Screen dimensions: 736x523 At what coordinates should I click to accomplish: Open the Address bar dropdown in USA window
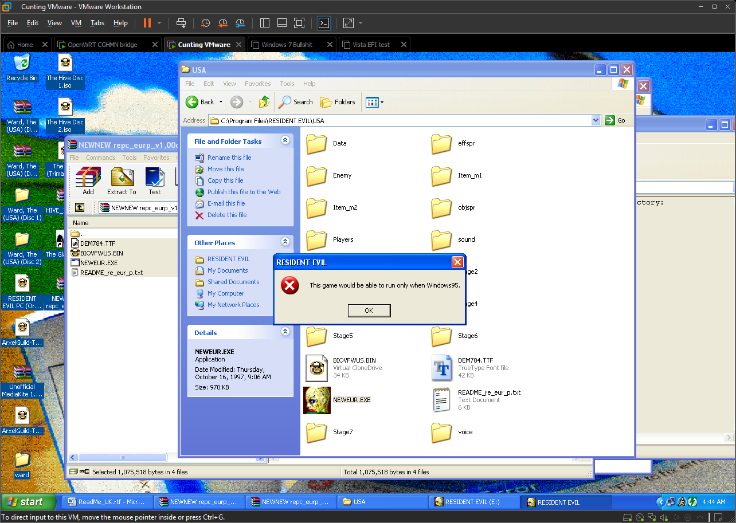(596, 120)
